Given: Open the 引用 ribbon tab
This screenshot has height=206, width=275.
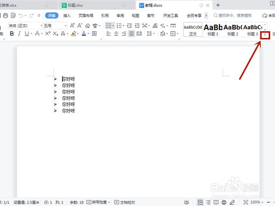Looking at the screenshot, I should [x=105, y=16].
